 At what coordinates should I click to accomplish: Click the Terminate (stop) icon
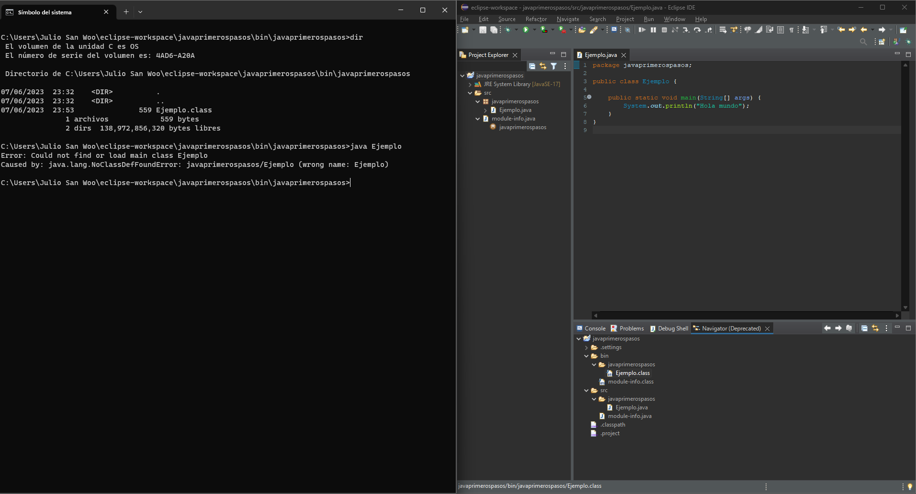[x=664, y=30]
